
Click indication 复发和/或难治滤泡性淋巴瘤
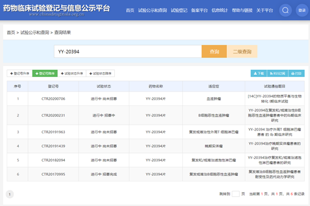[x=214, y=160]
